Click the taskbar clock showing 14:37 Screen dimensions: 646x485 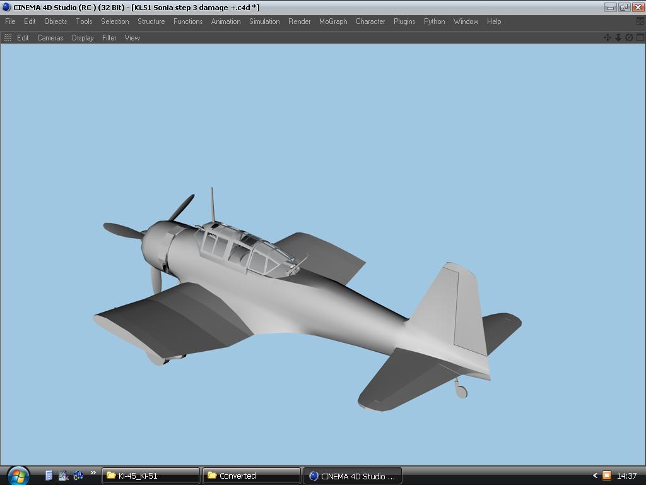(626, 476)
